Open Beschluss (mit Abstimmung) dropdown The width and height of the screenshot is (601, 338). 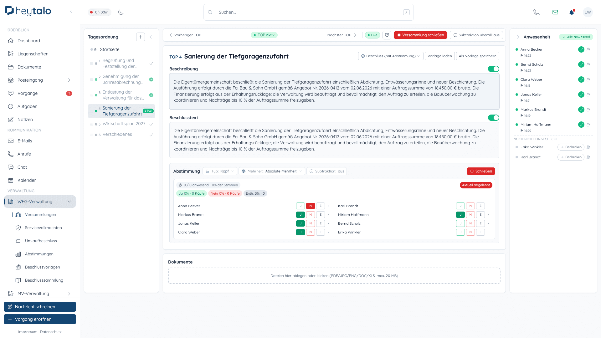pos(391,56)
